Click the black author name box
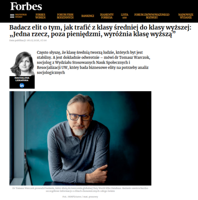 coord(22,82)
